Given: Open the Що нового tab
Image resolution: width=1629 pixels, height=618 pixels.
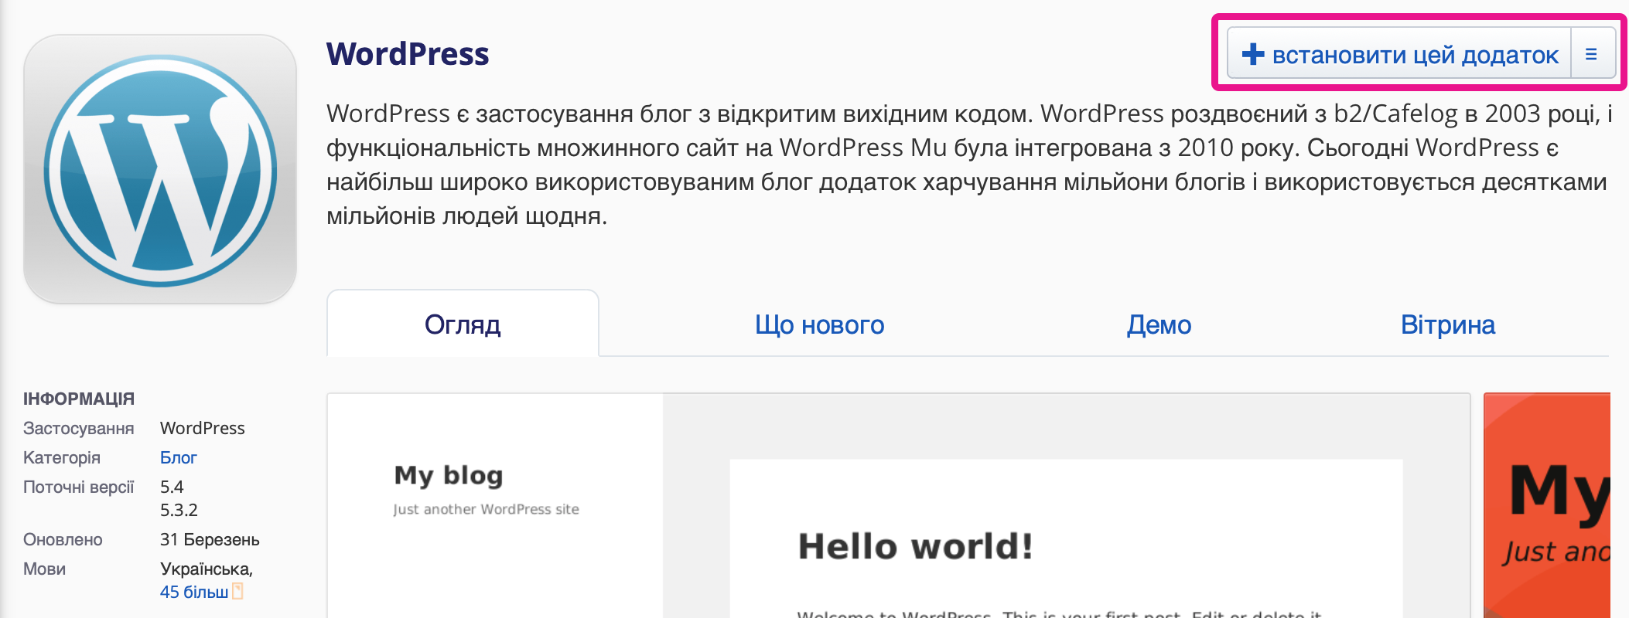Looking at the screenshot, I should [819, 324].
